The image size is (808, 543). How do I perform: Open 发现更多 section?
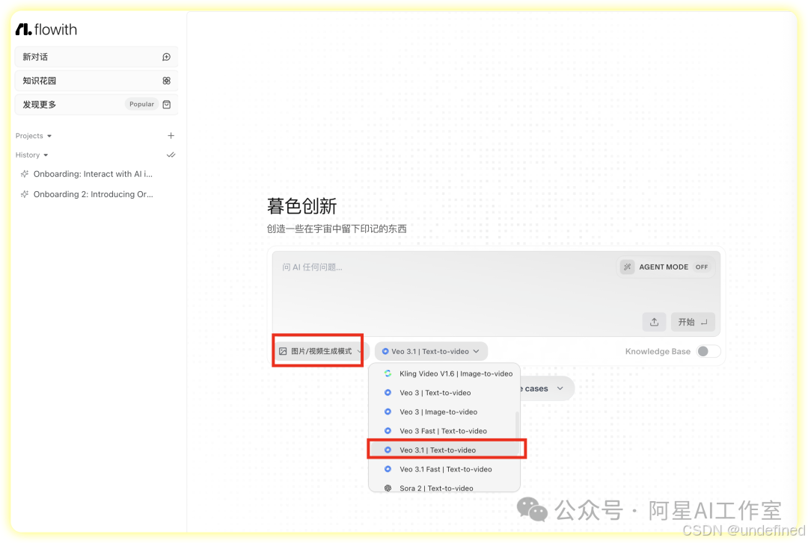point(97,105)
